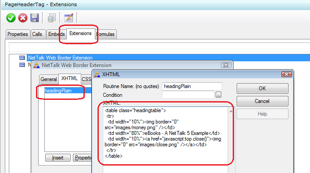The width and height of the screenshot is (310, 173).
Task: Switch to the Properties tab
Action: pos(18,34)
